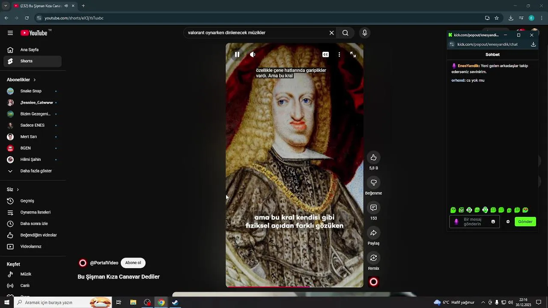
Task: Insert the first green Kick emote
Action: (x=453, y=210)
